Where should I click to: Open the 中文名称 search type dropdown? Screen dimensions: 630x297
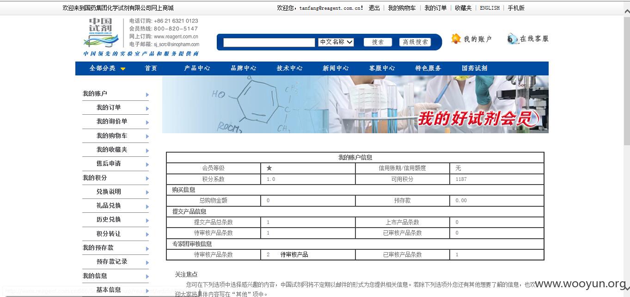coord(336,42)
